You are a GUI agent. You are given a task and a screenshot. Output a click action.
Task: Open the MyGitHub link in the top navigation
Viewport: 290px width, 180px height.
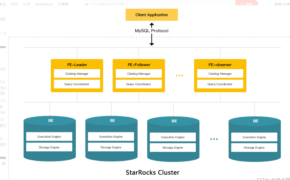pyautogui.click(x=44, y=4)
